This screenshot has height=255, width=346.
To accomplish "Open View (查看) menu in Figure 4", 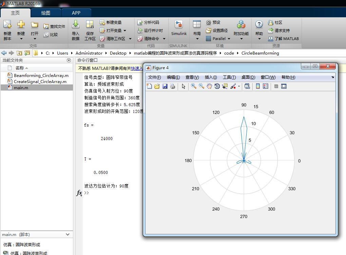I will 192,77.
